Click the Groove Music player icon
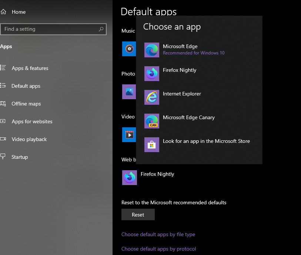Image resolution: width=301 pixels, height=255 pixels. (x=129, y=49)
